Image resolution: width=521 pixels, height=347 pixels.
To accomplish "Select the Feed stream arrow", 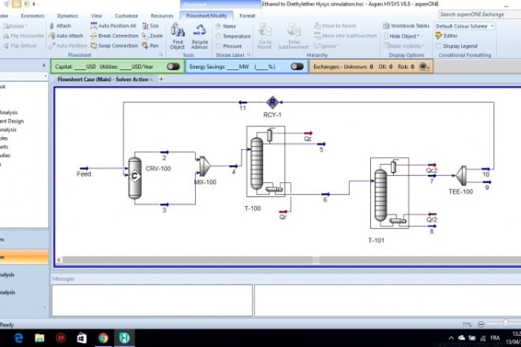I will point(84,168).
